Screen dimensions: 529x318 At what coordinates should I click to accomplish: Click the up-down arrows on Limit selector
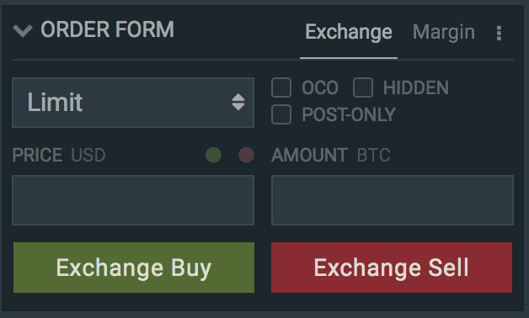click(238, 102)
